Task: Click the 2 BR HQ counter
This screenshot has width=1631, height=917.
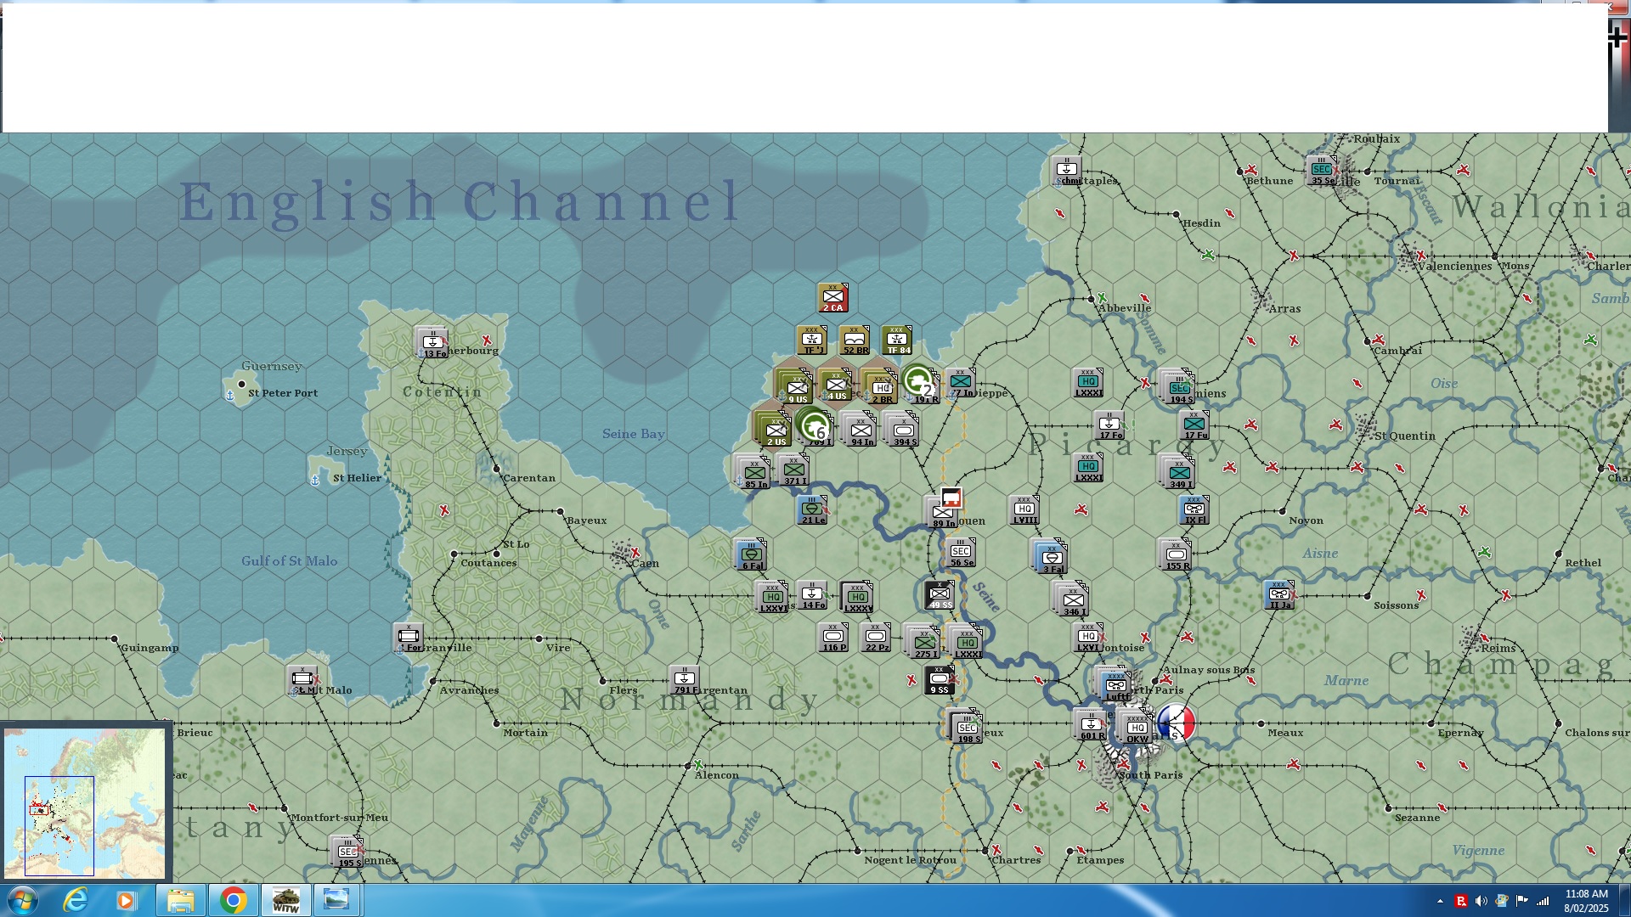Action: point(882,389)
